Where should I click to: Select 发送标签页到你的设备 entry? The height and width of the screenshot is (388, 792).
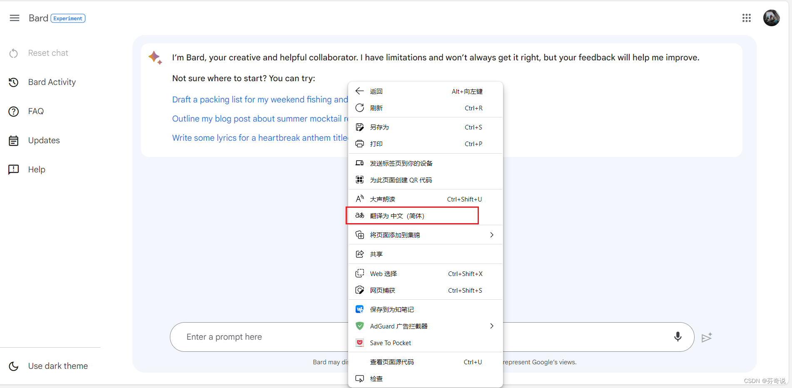click(x=425, y=163)
